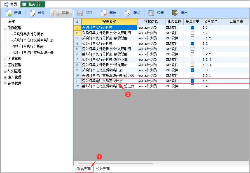Click the 退出 (Exit) door icon
This screenshot has height=173, width=250.
coord(175,13)
